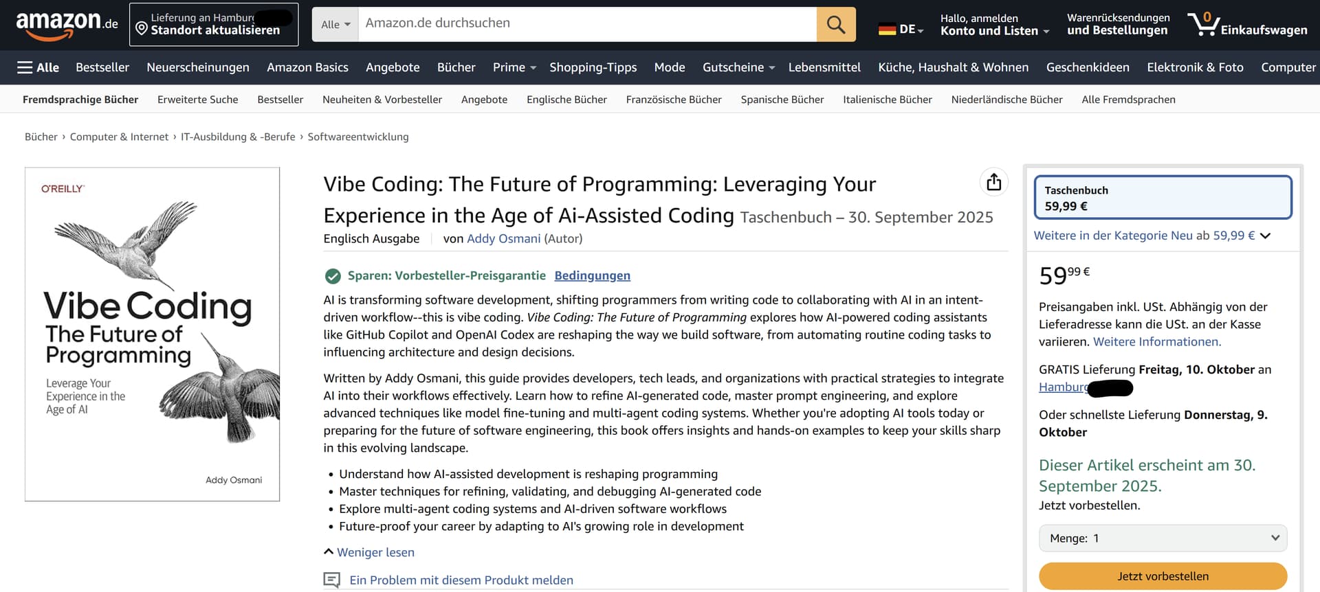
Task: Open Computer nav item
Action: 1288,67
